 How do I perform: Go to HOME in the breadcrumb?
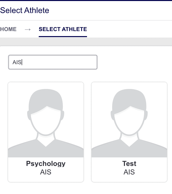8,29
